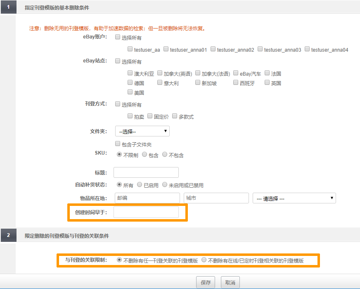
Task: Enable the testuser_anna02 checkbox
Action: (213, 49)
